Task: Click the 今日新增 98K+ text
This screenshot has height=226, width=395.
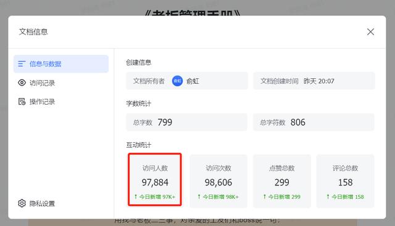Action: (x=220, y=197)
